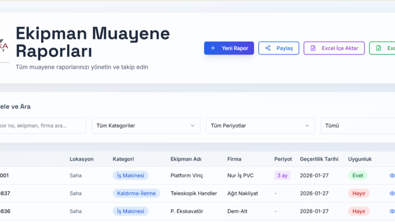Click the Teleskopik Handler equipment name

194,193
